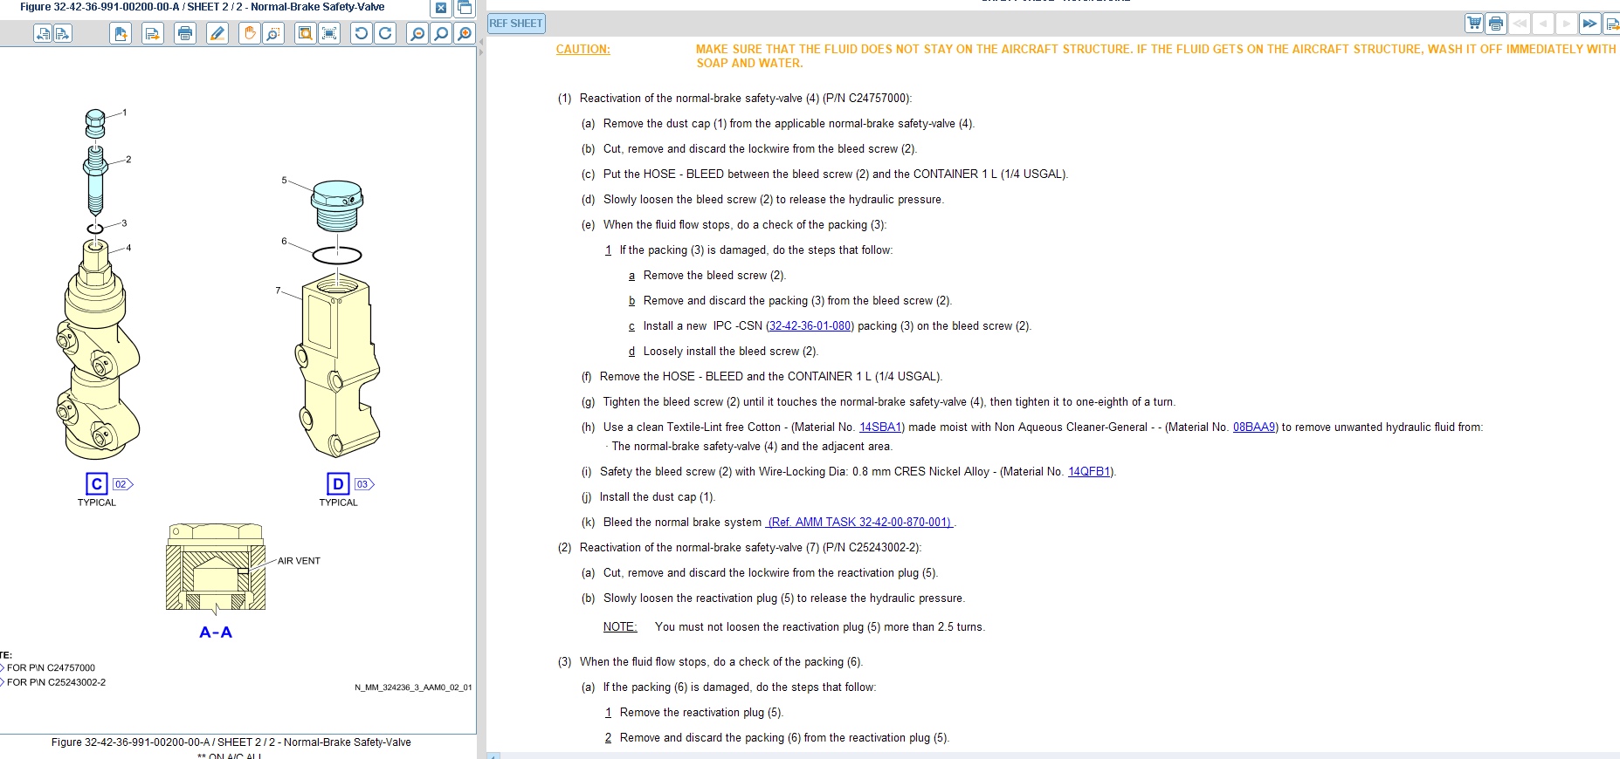The height and width of the screenshot is (759, 1620).
Task: Click the NOTE label about 2.5 turns
Action: click(620, 627)
